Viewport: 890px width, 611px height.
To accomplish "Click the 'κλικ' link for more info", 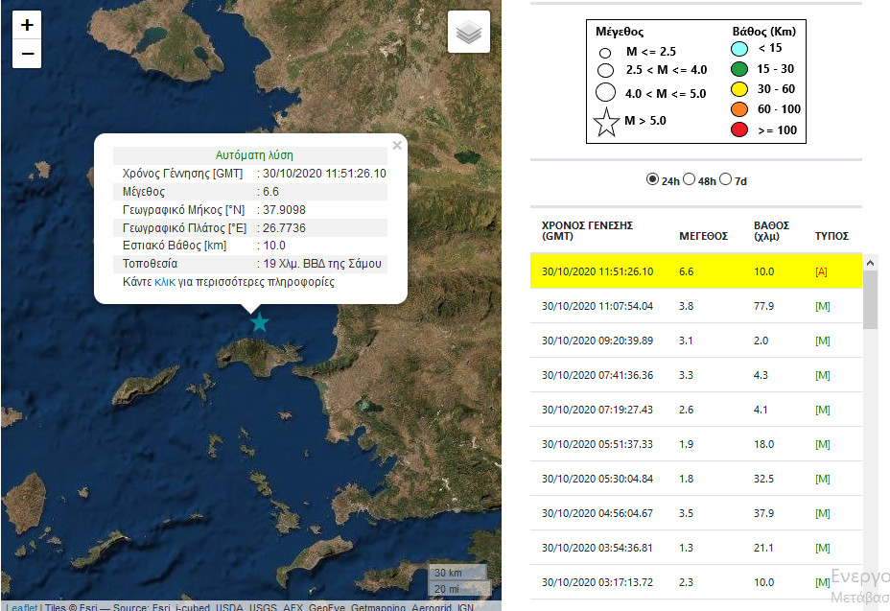I will tap(165, 283).
